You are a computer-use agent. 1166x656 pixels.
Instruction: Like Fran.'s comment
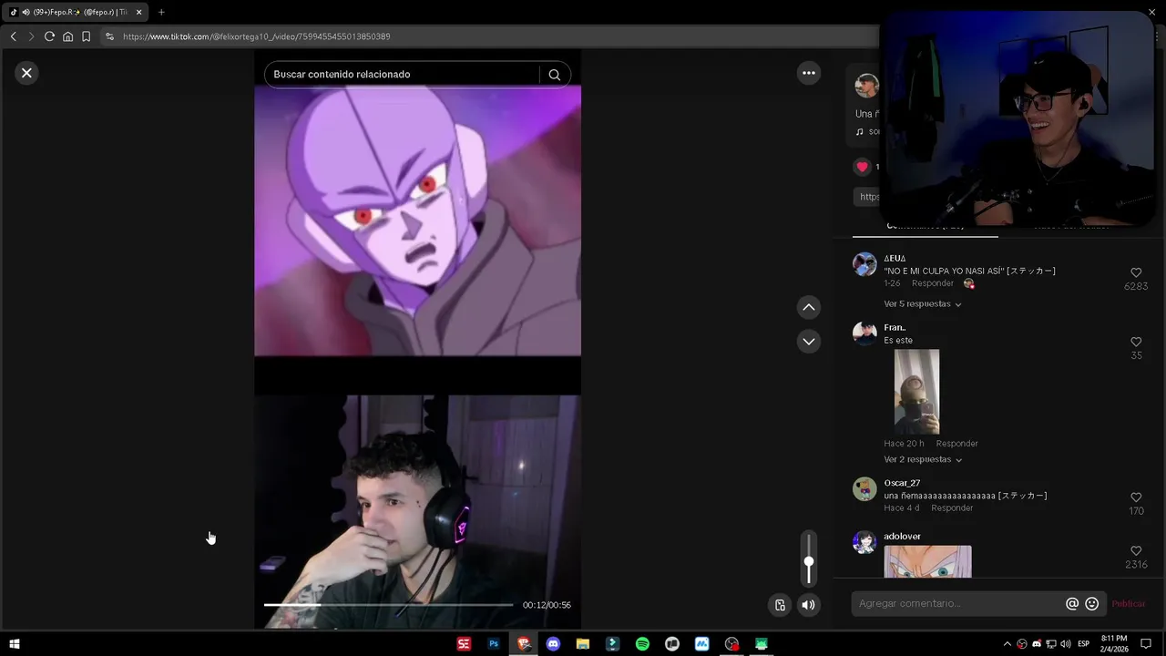tap(1136, 342)
